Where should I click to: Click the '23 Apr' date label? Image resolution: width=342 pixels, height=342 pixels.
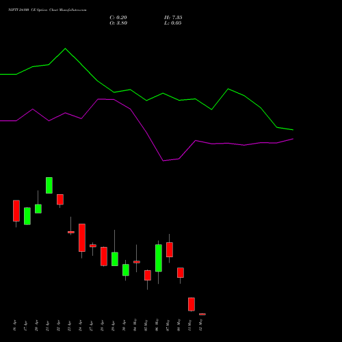[70, 326]
